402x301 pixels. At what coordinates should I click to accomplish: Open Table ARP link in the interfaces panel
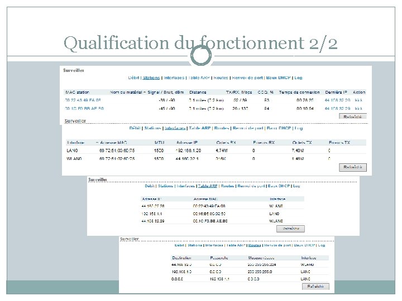[200, 128]
